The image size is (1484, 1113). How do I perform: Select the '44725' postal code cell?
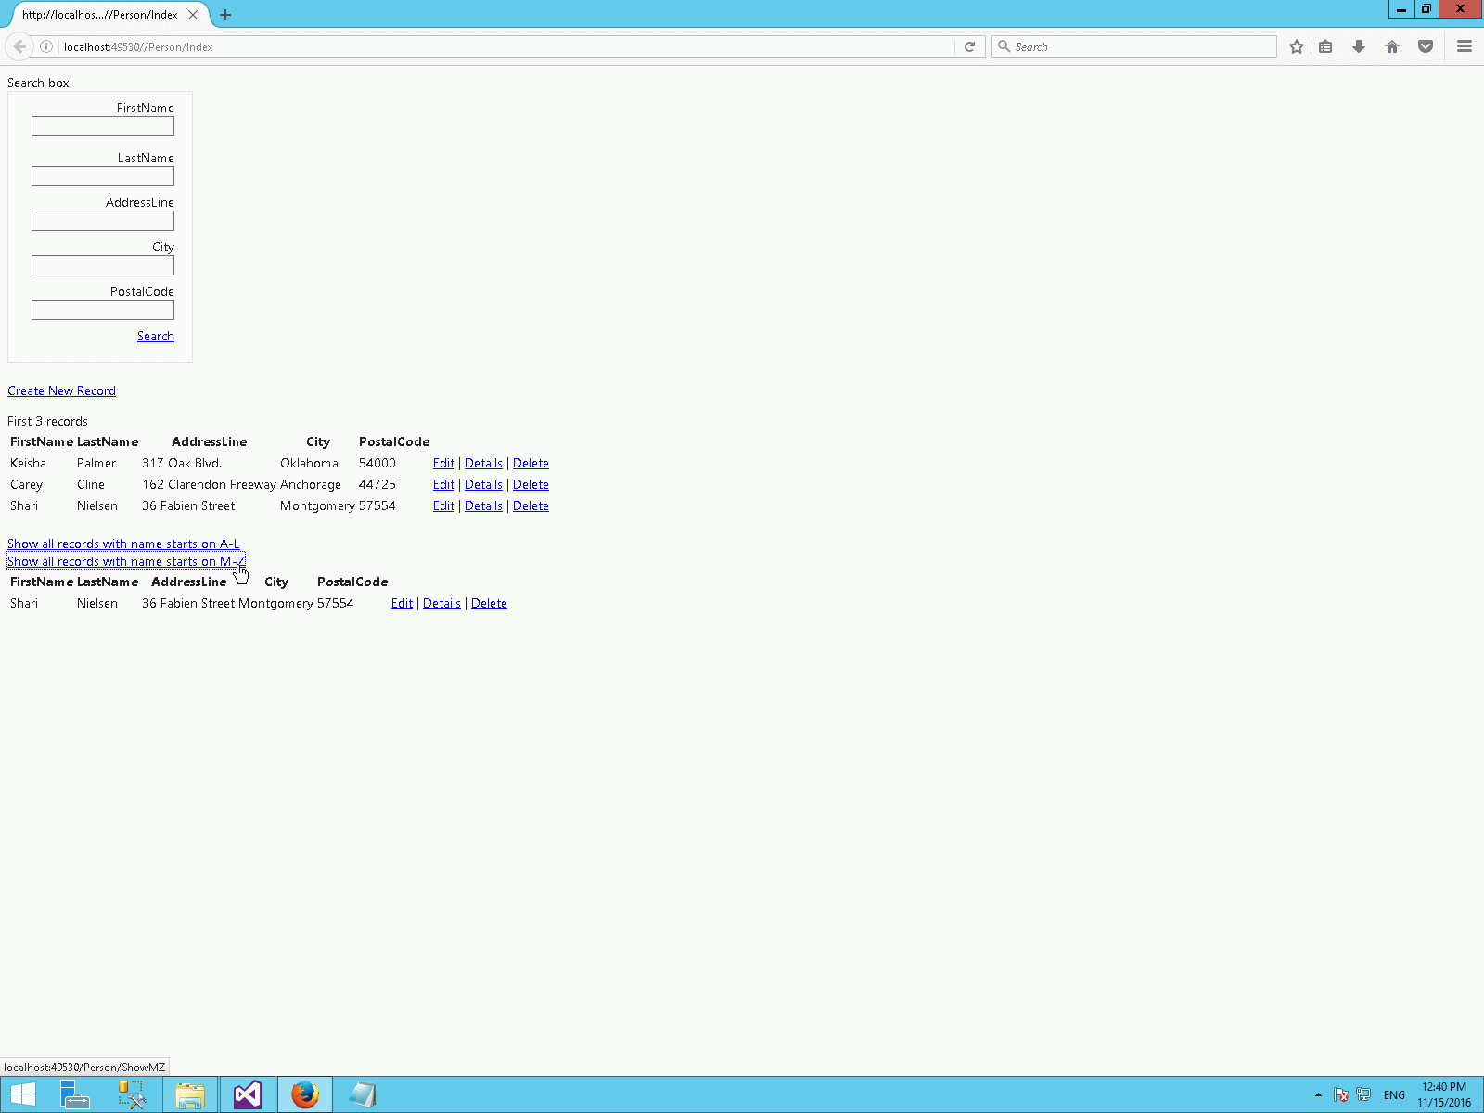(x=377, y=485)
